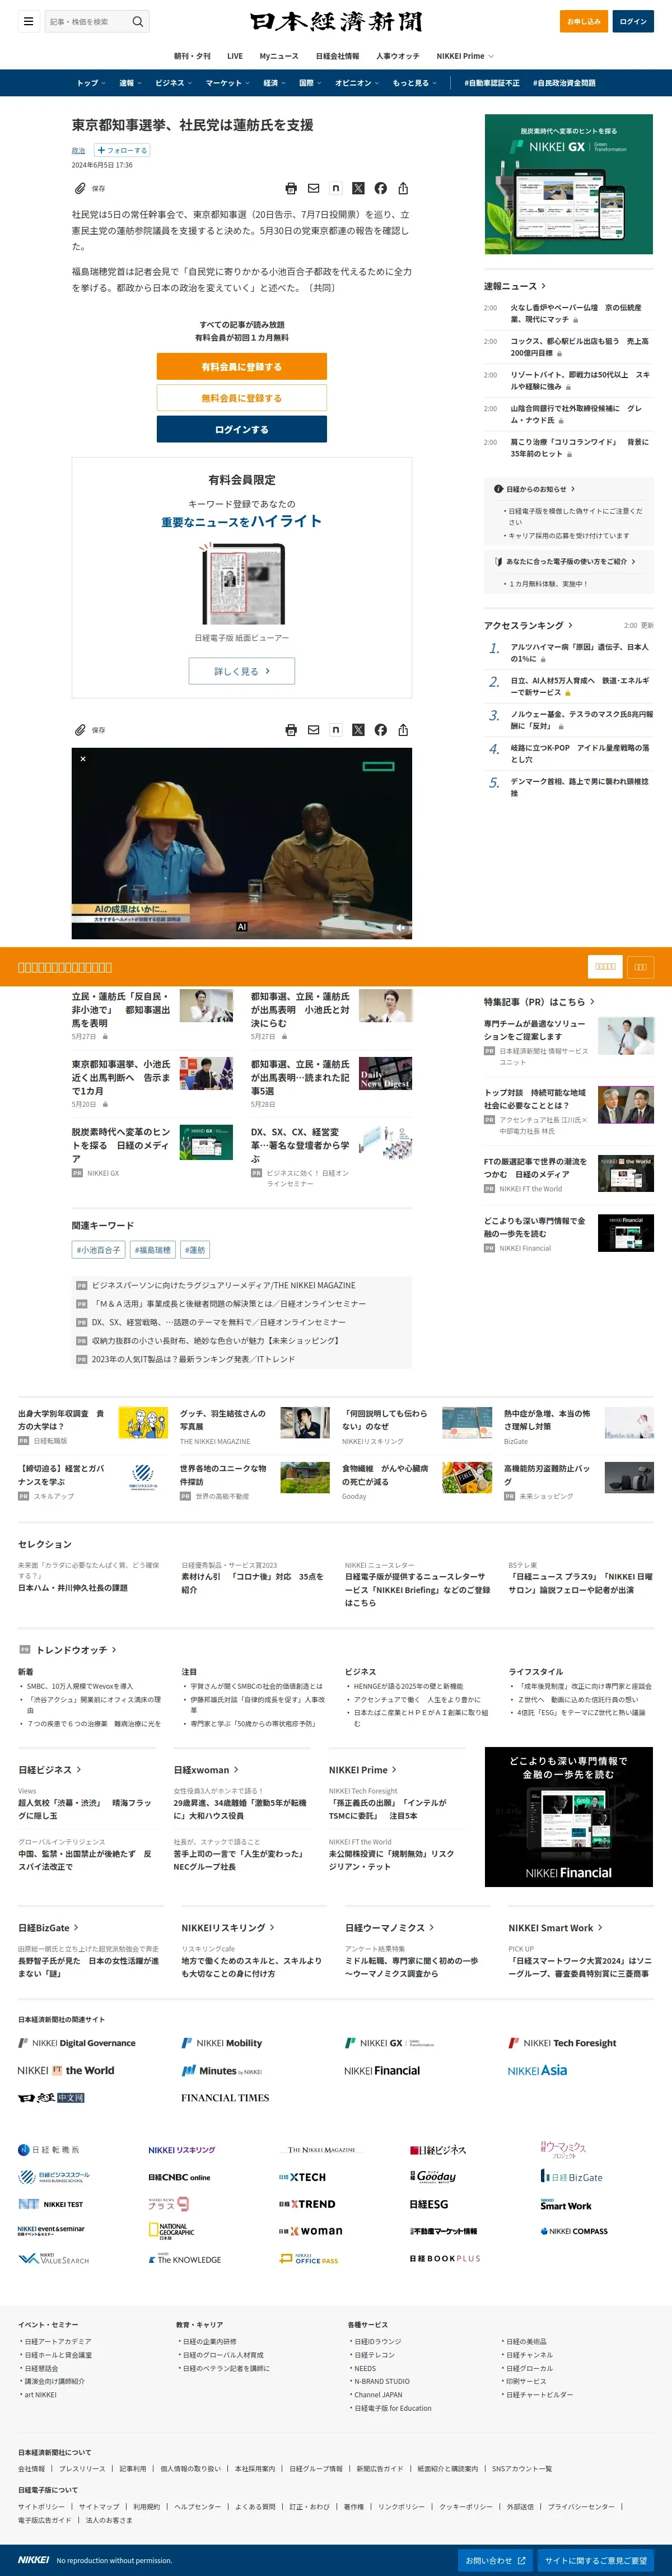The height and width of the screenshot is (2576, 672).
Task: Click the X icon above the video ad
Action: [x=358, y=730]
